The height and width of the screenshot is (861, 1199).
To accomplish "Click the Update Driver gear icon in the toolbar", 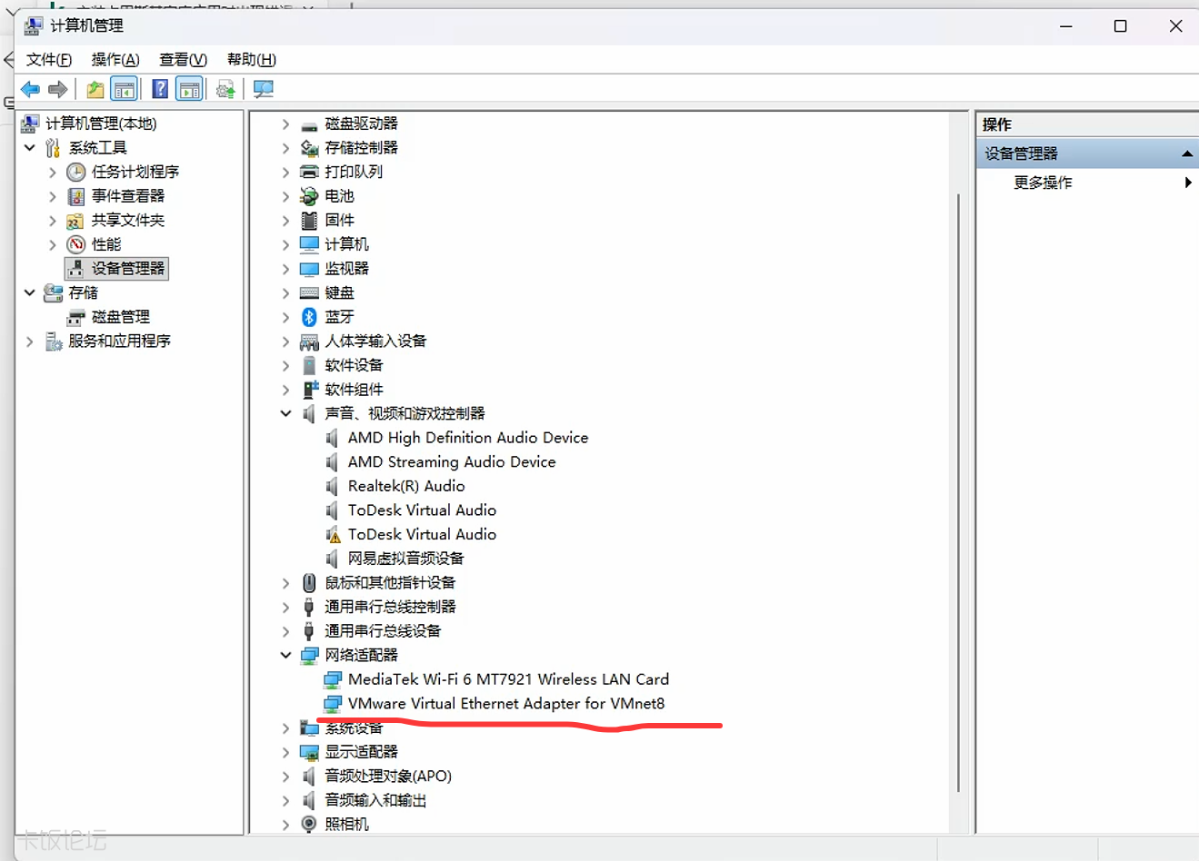I will point(225,89).
